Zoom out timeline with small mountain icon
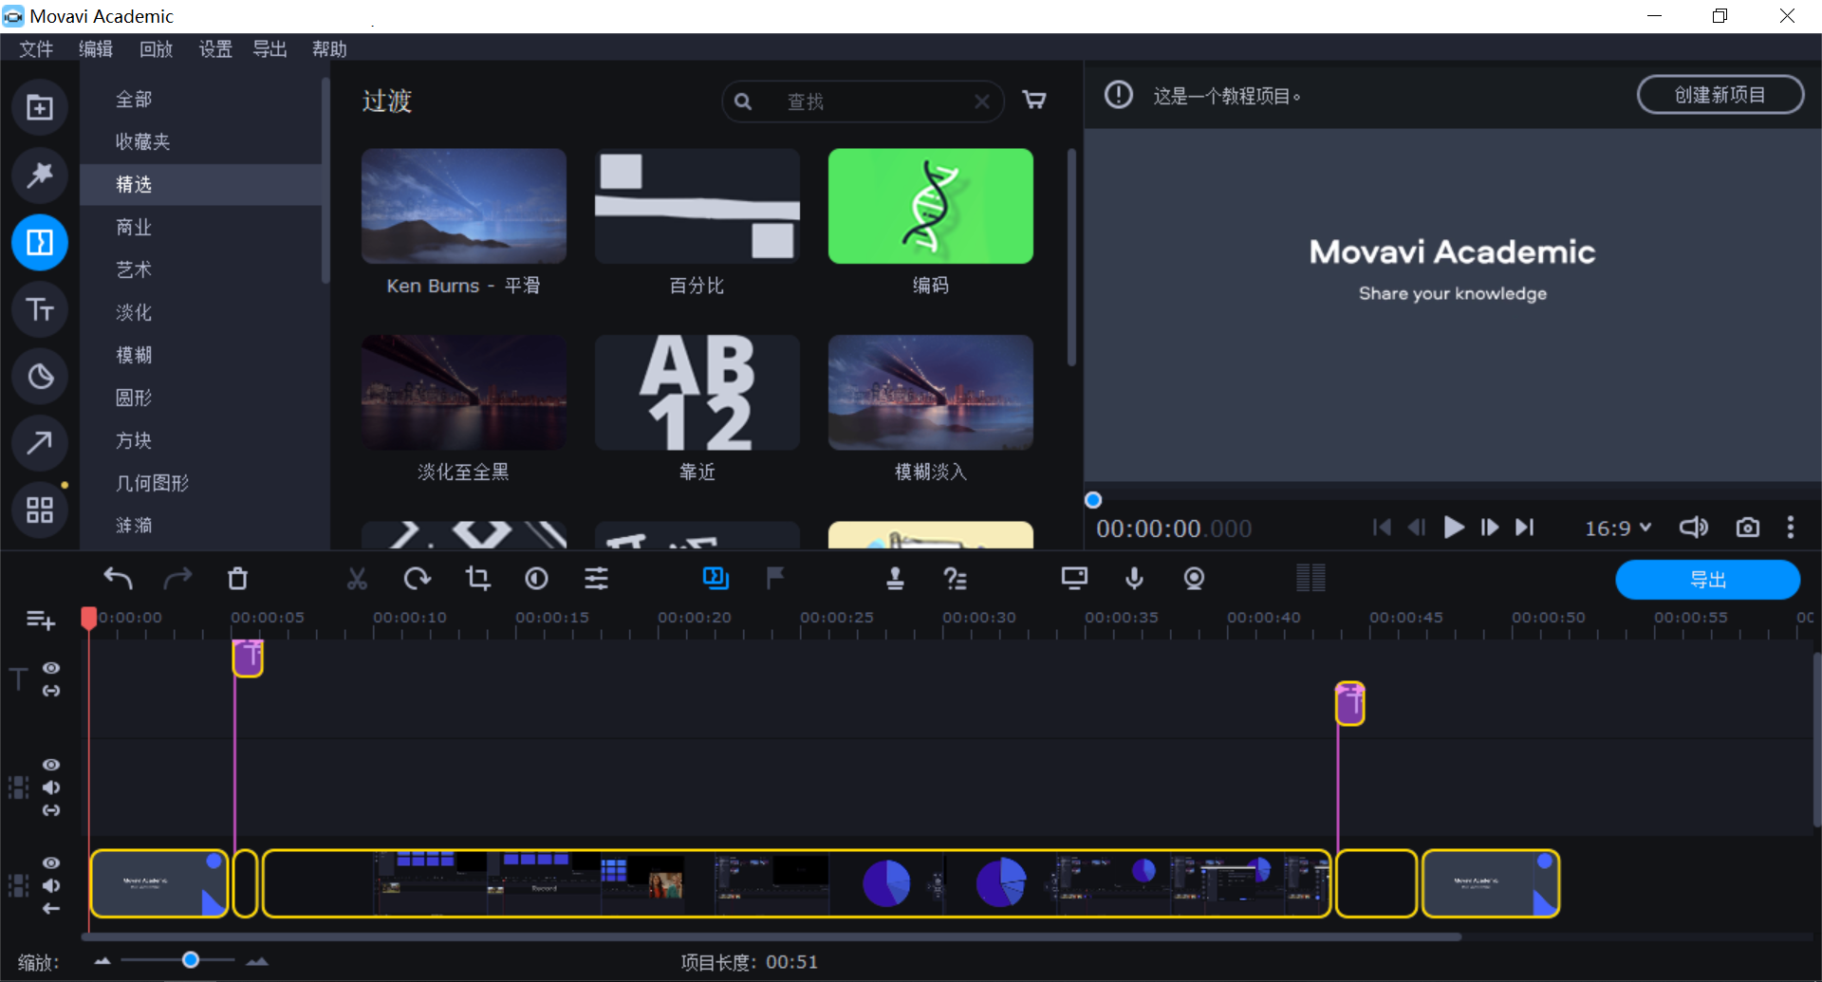This screenshot has height=982, width=1822. (102, 961)
